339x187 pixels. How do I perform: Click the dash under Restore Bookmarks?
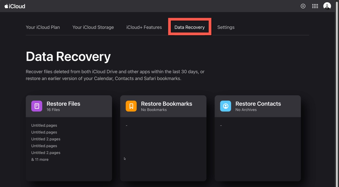point(126,125)
